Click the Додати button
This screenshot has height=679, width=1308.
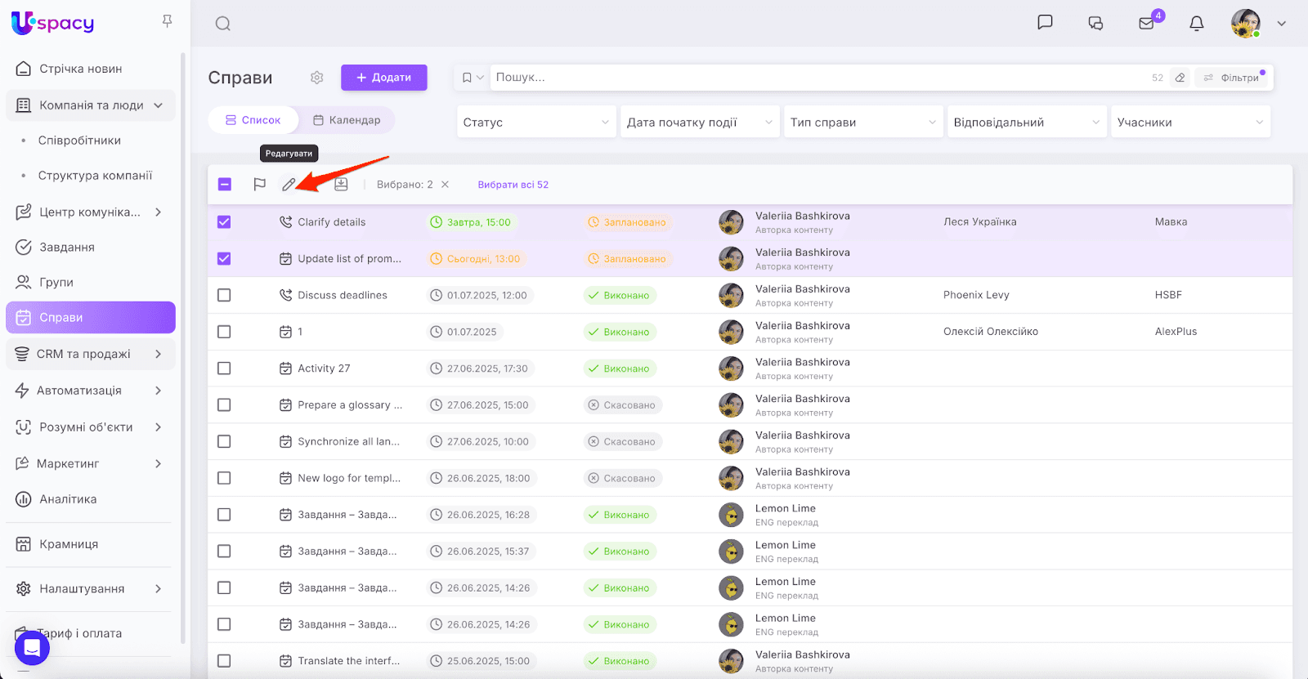[x=383, y=78]
